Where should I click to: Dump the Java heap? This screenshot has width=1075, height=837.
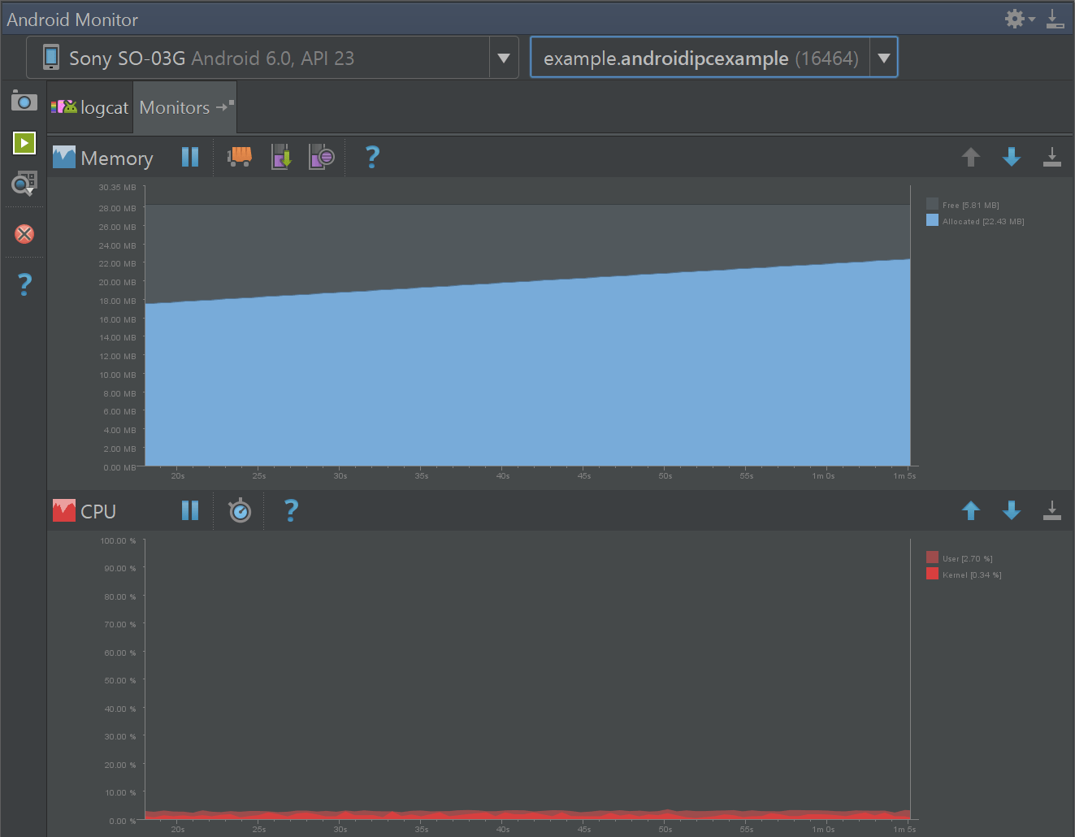[281, 156]
